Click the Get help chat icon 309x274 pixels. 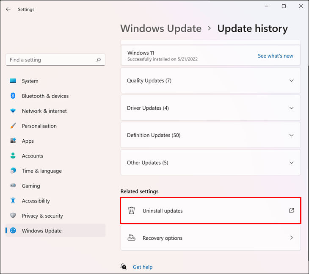(x=124, y=267)
